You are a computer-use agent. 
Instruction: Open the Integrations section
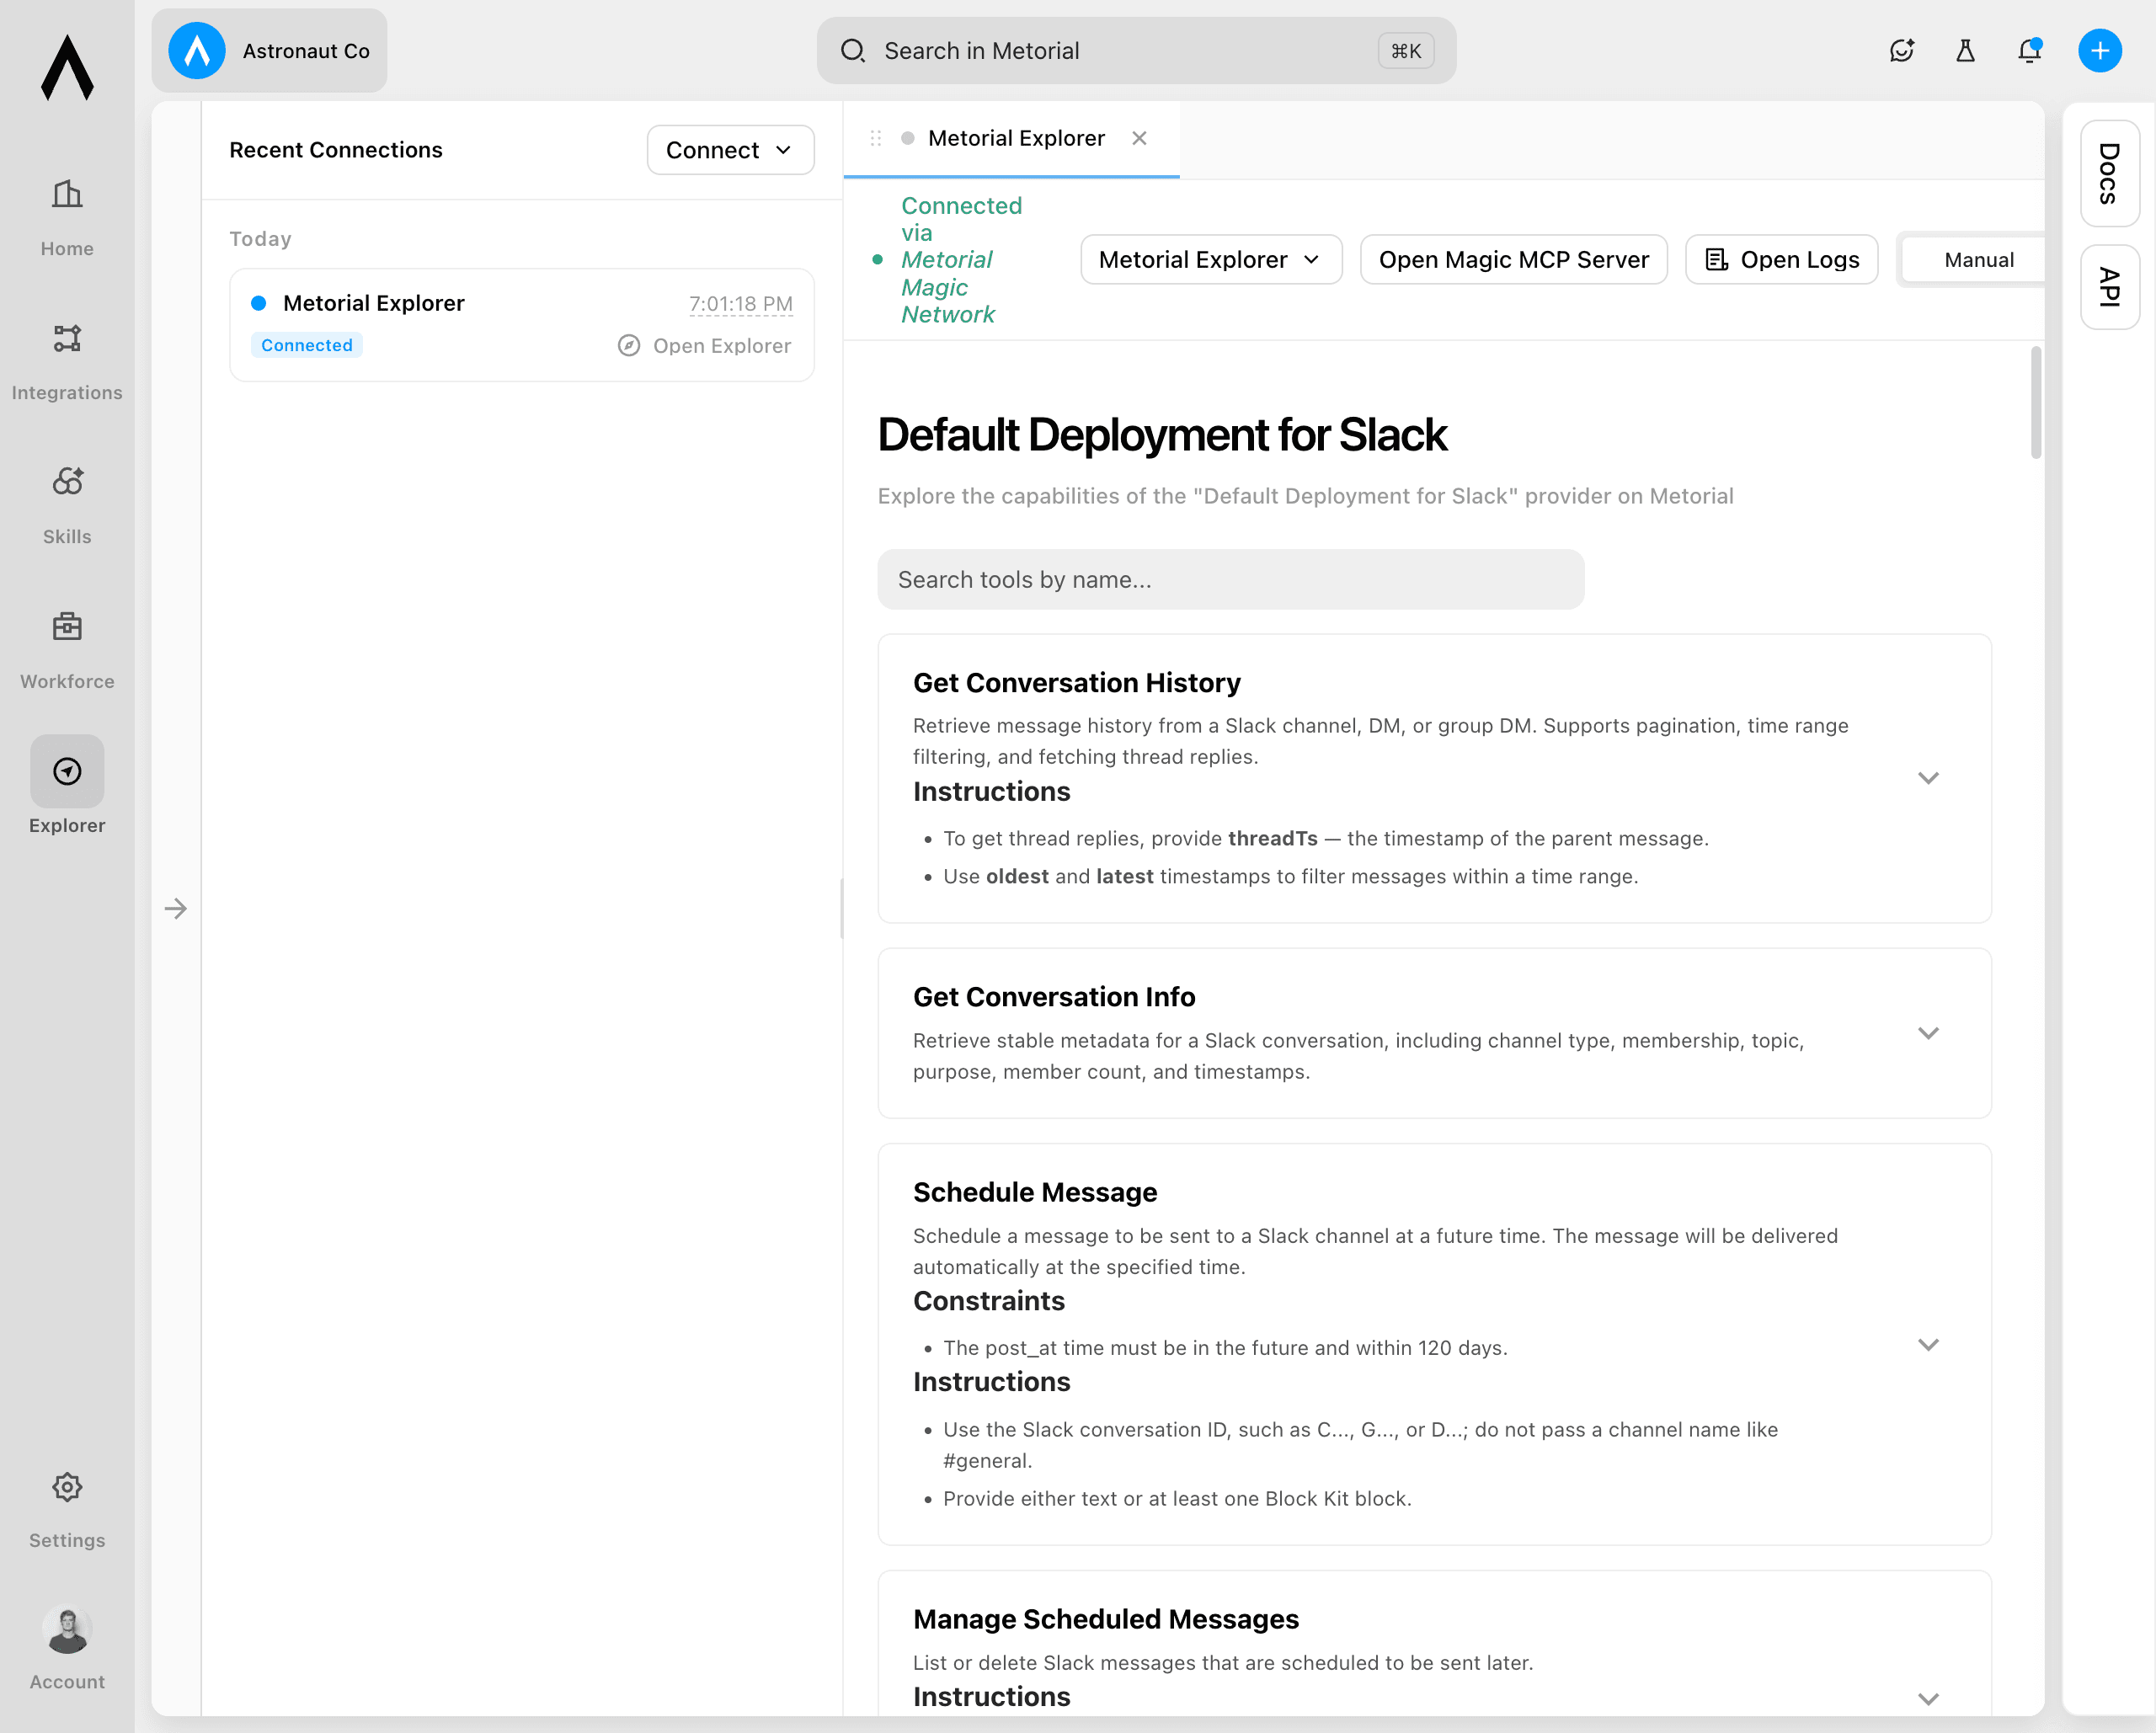pyautogui.click(x=67, y=362)
